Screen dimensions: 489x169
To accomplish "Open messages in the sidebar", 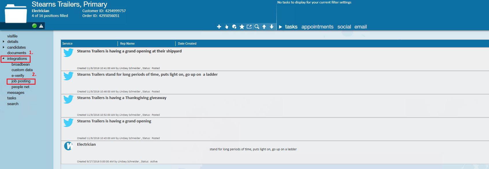I will [16, 92].
